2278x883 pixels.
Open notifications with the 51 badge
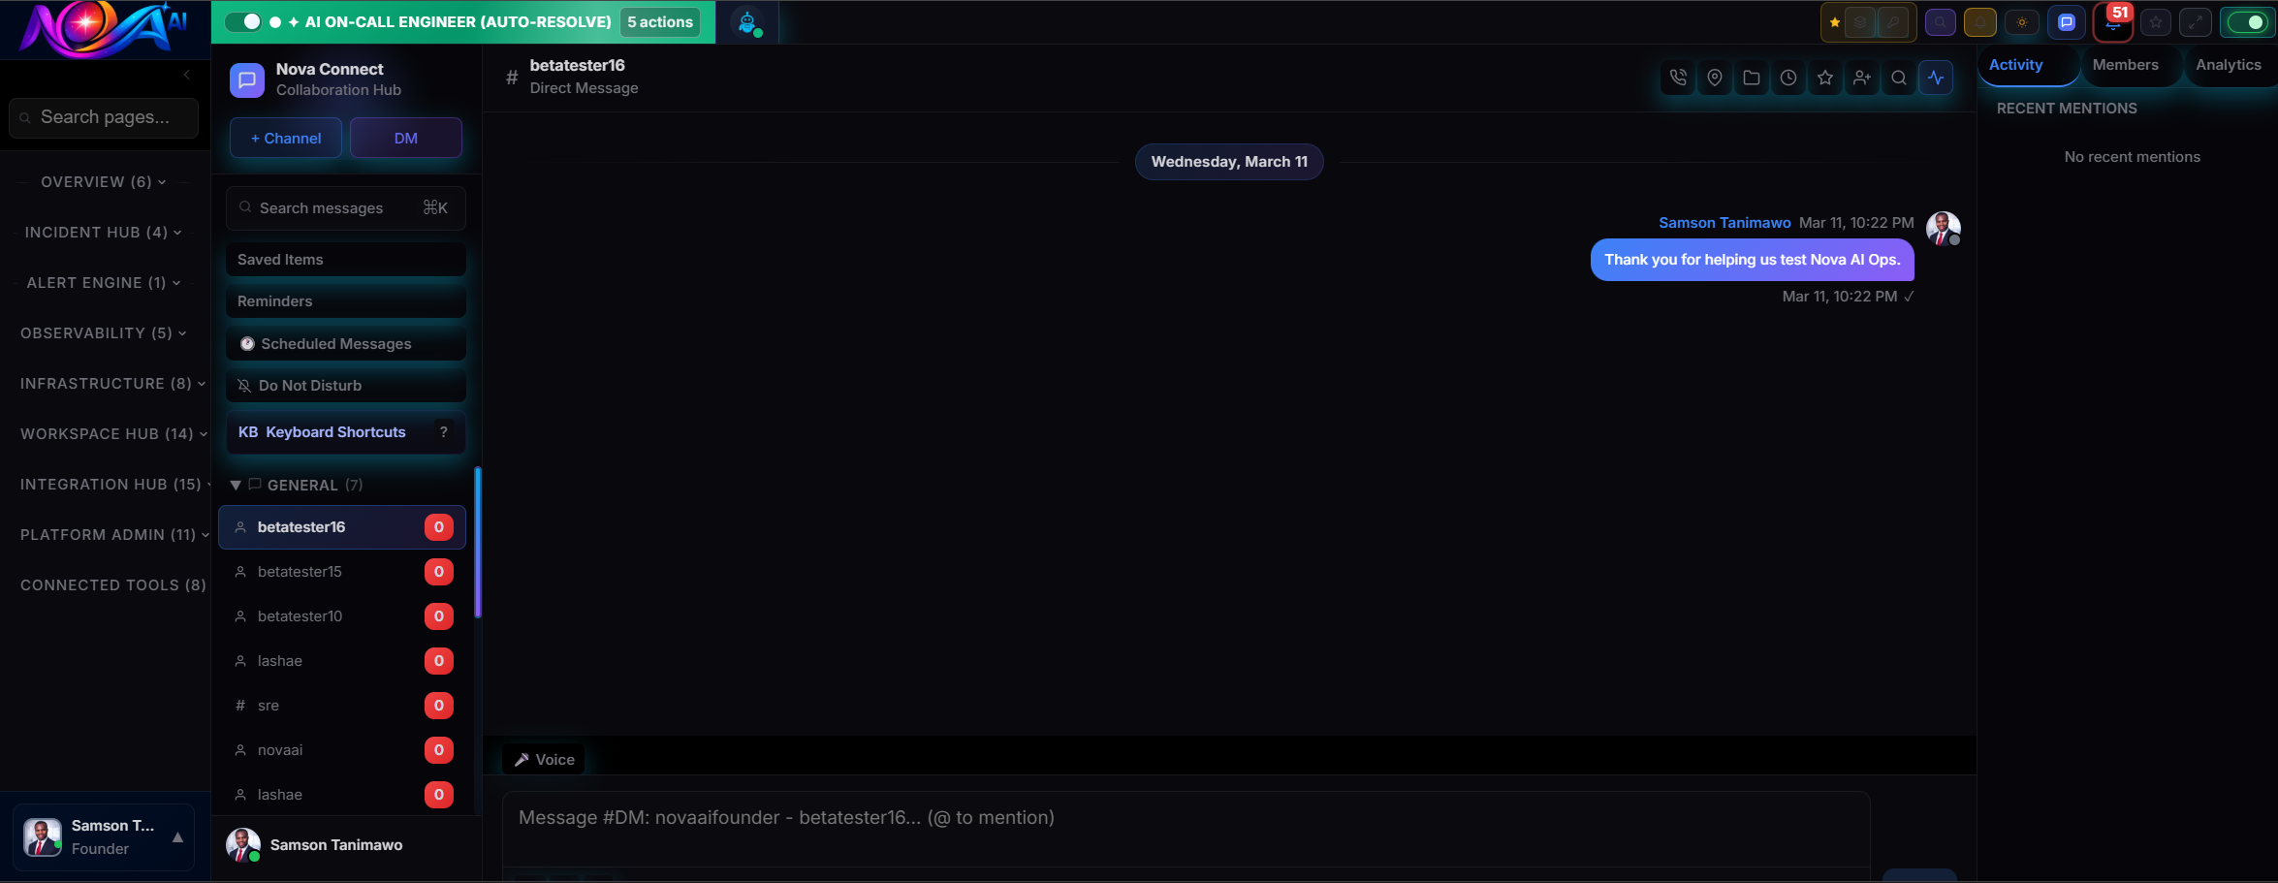pyautogui.click(x=2112, y=21)
